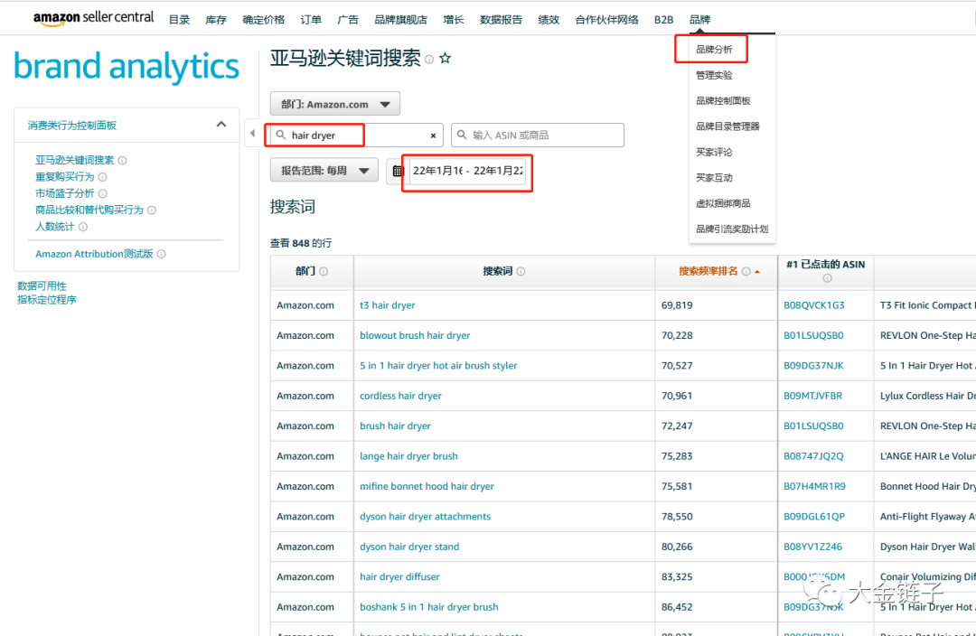Collapse the 消费类行为控制面板 panel
Image resolution: width=976 pixels, height=636 pixels.
[221, 125]
